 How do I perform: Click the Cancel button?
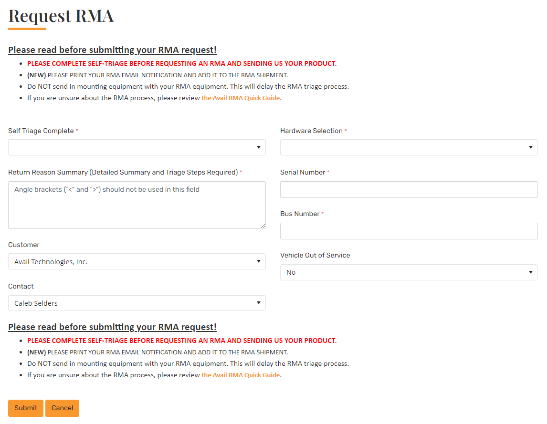pos(62,408)
